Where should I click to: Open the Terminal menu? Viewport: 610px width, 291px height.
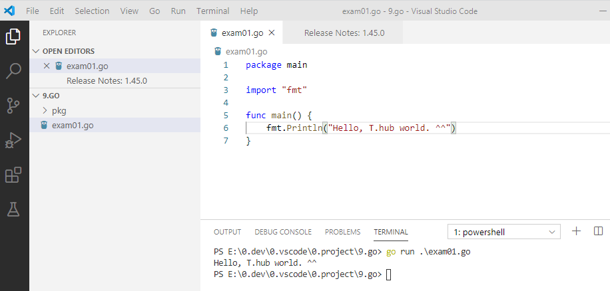(213, 11)
